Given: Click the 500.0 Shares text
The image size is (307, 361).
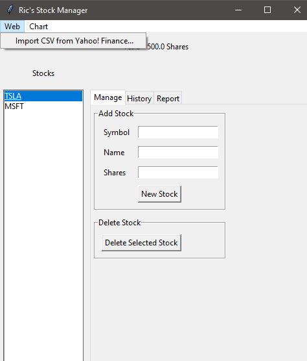Looking at the screenshot, I should click(168, 47).
